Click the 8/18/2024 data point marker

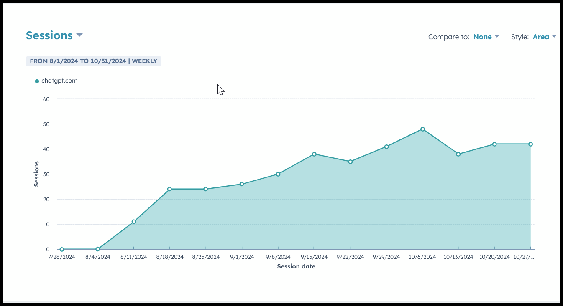coord(170,189)
